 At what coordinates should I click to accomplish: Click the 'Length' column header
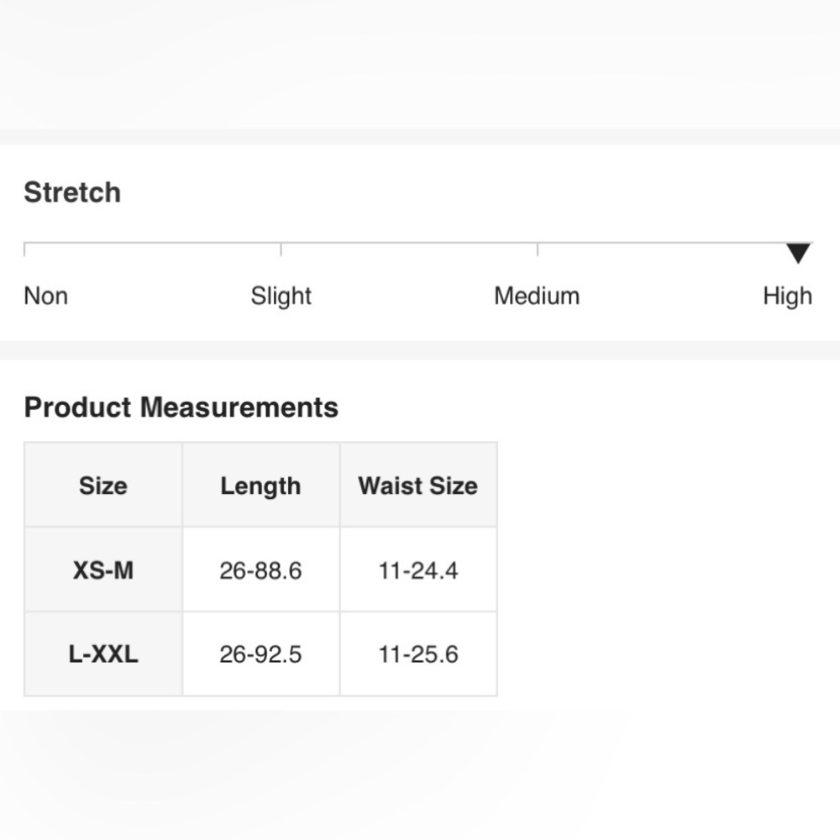pos(261,486)
